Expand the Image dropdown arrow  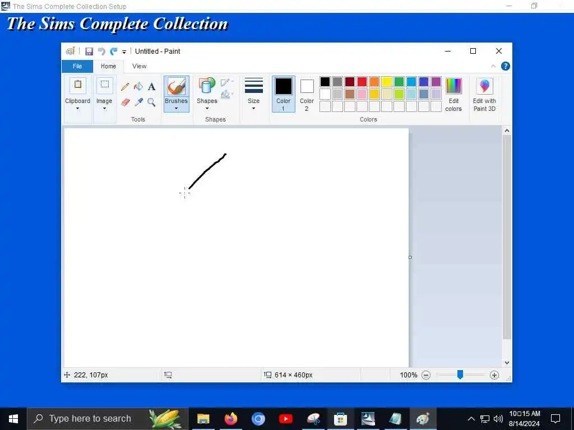tap(104, 109)
